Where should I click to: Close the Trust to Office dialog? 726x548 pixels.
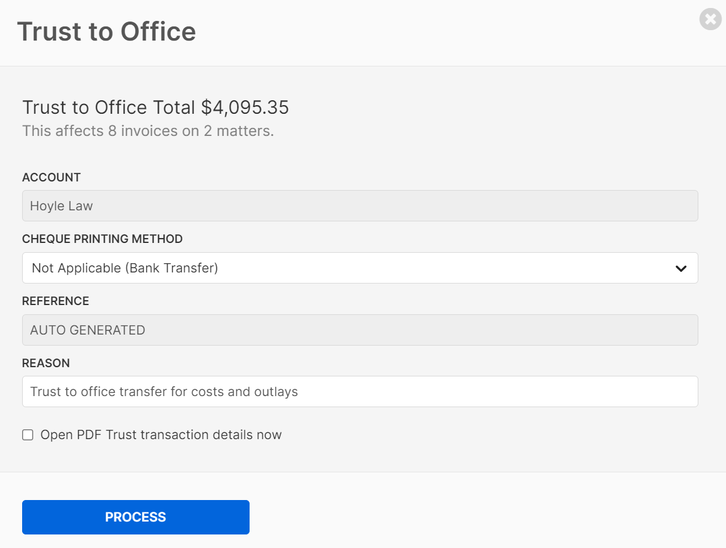(710, 20)
